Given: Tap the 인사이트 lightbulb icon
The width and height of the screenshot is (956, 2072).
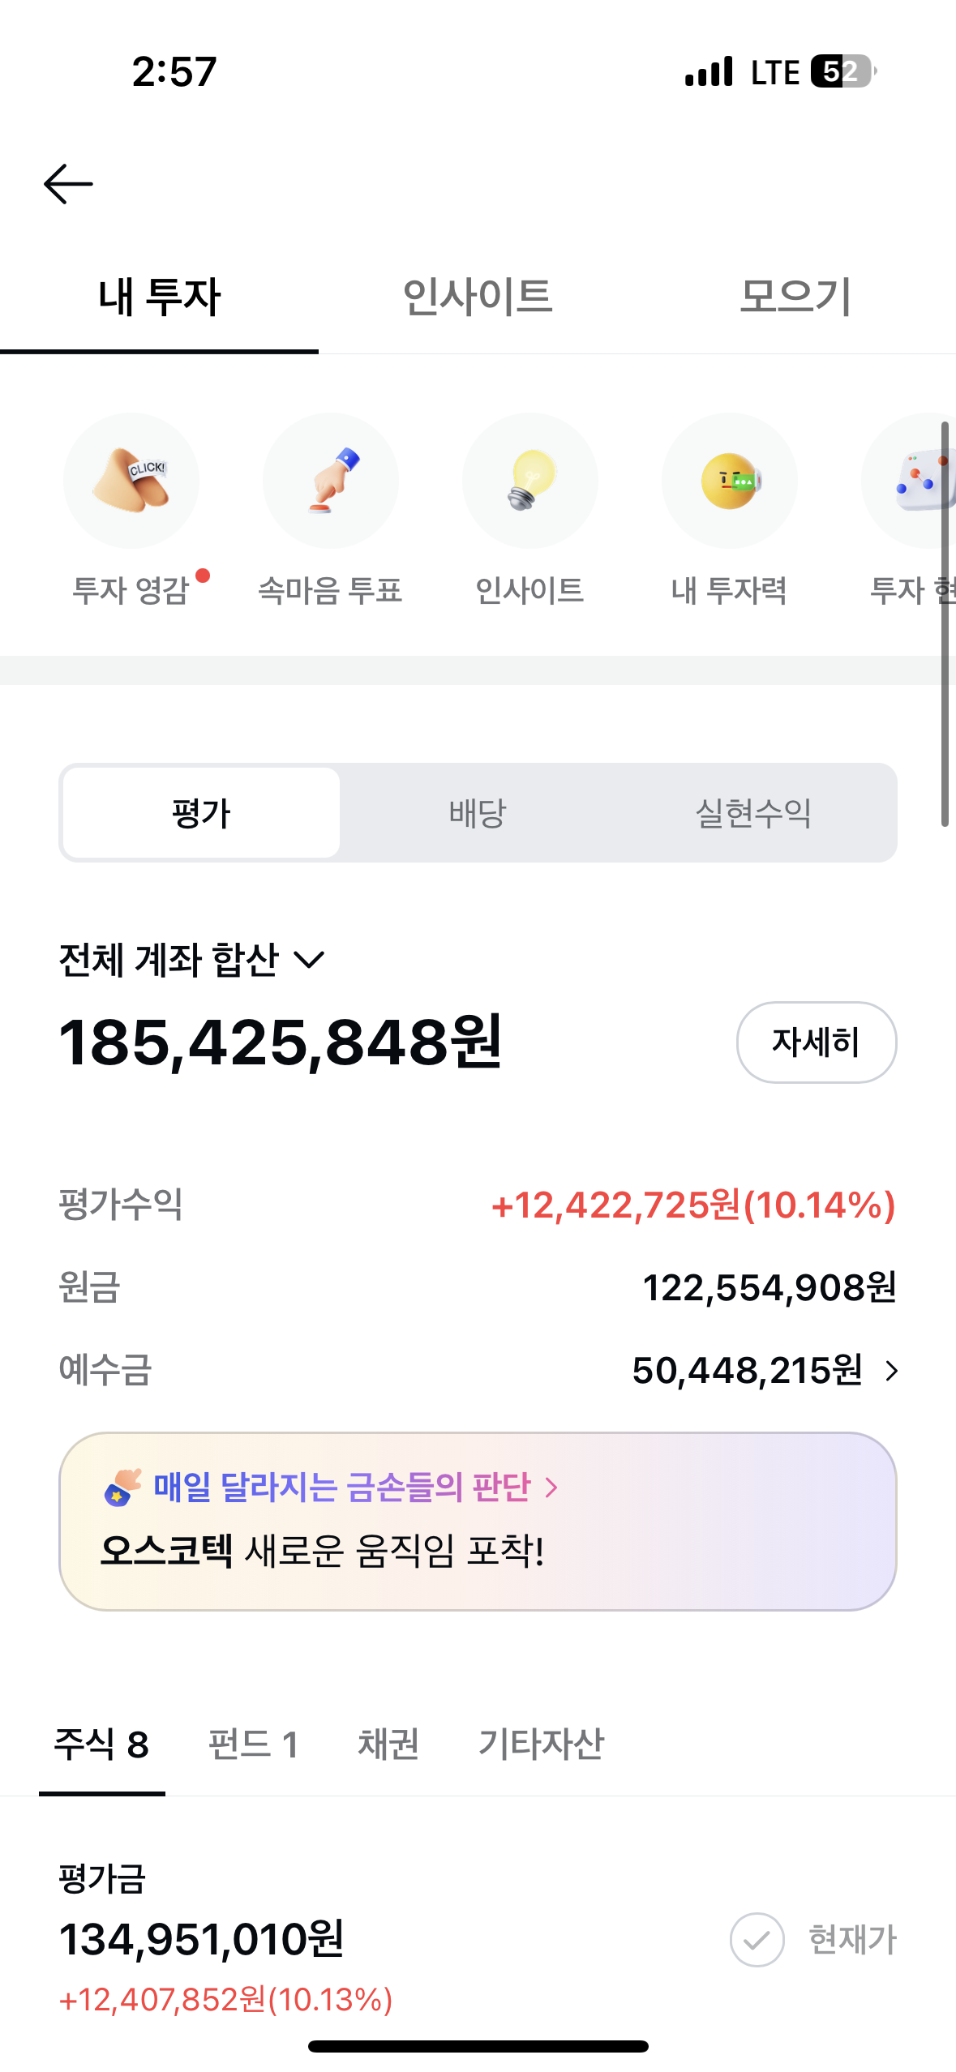Looking at the screenshot, I should (530, 481).
